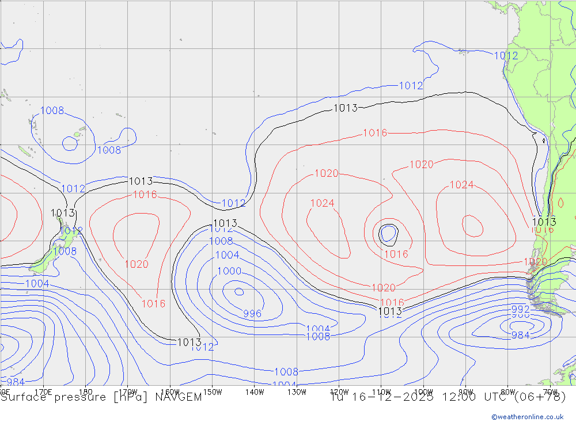Click the 1012 label over South America
This screenshot has height=422, width=576.
coord(506,56)
